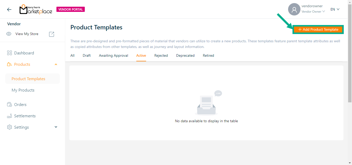Expand the Settings sidebar section

coord(56,127)
